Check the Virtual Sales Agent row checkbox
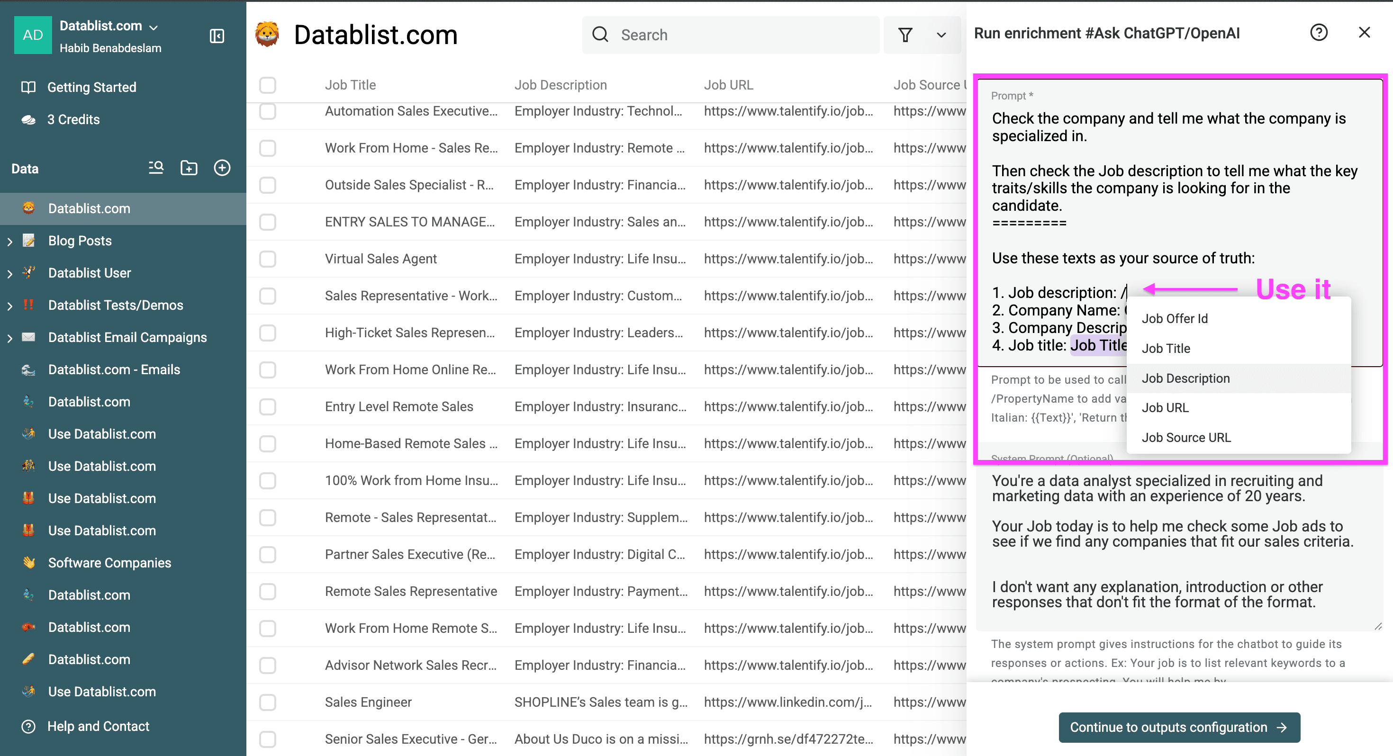Viewport: 1393px width, 756px height. tap(268, 259)
